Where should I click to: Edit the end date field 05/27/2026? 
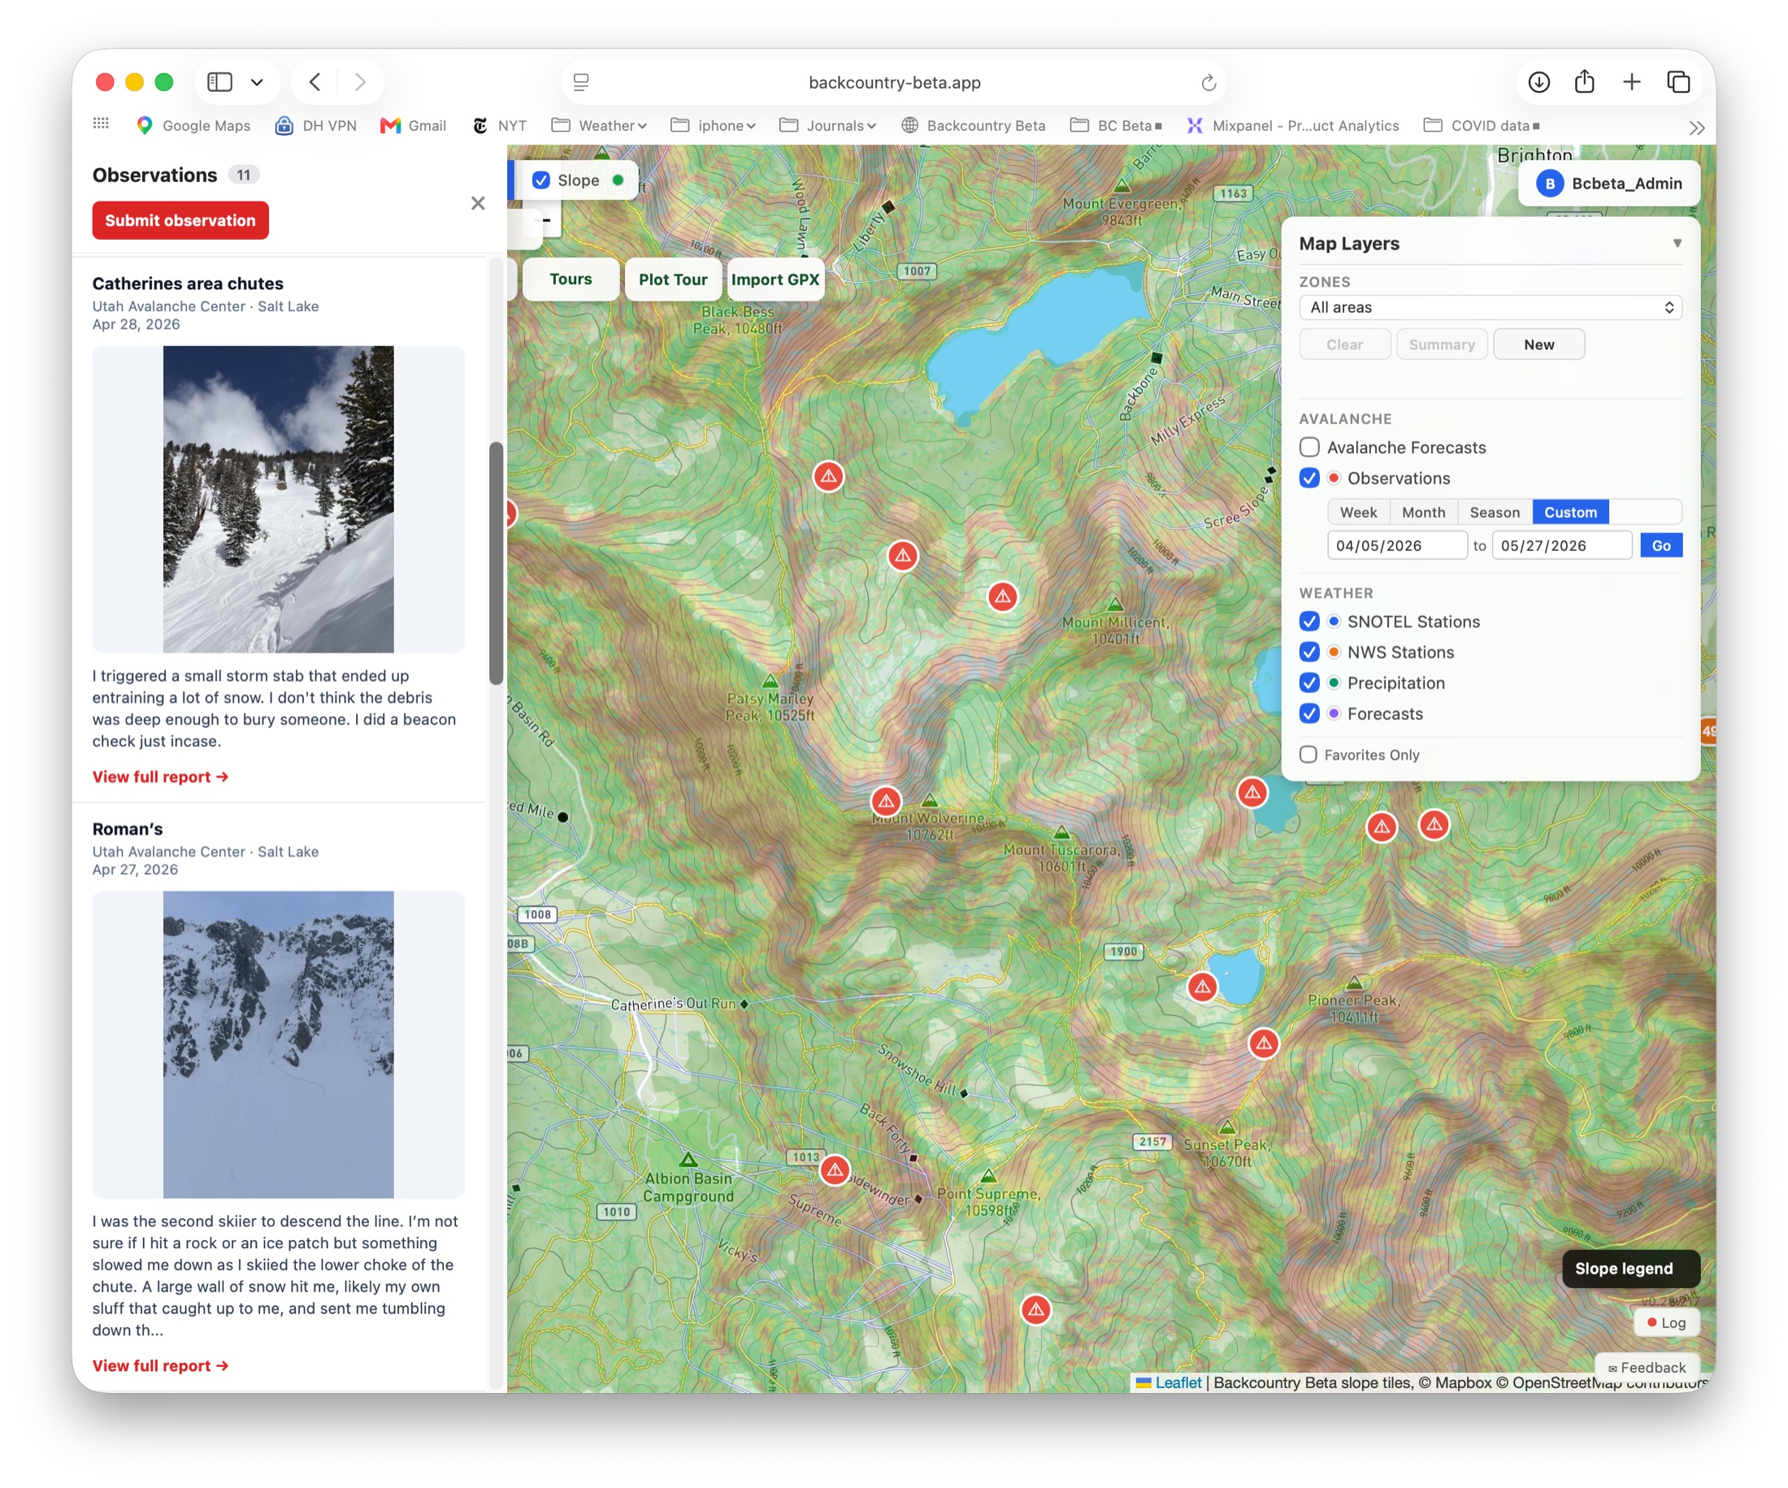pyautogui.click(x=1561, y=544)
